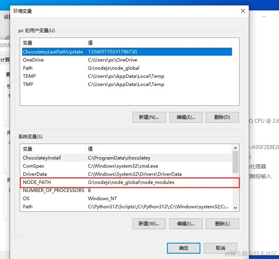Select ChocolateyInstall system variable

tap(127, 158)
